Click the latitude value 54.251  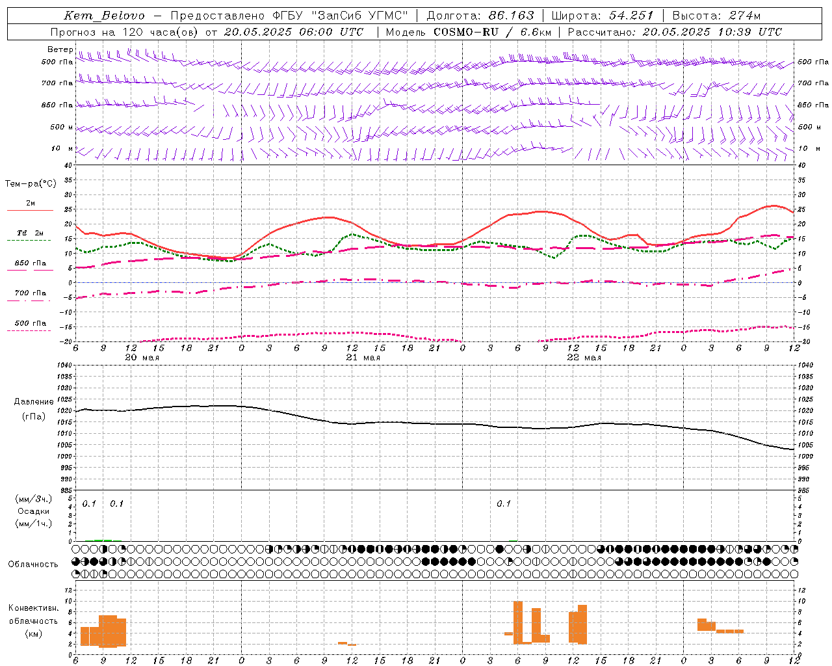coord(630,16)
